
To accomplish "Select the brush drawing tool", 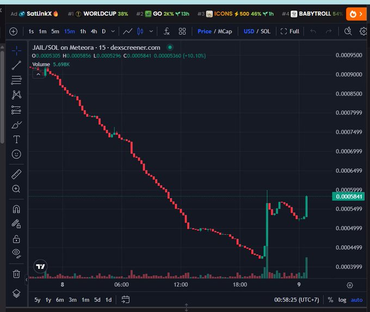I will (16, 125).
